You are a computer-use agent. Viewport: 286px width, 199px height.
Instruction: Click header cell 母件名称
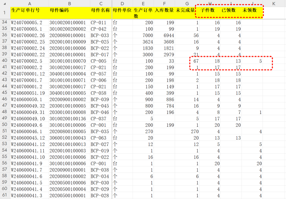tap(101, 13)
